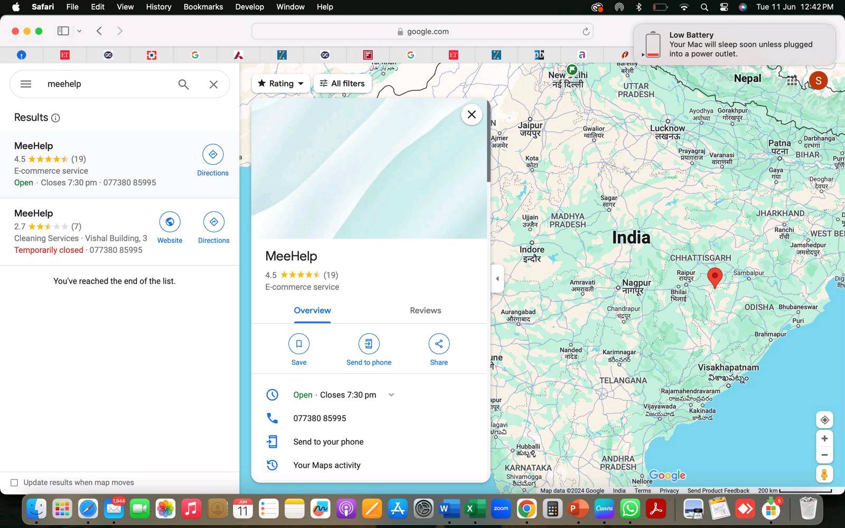Click Send Product Feedback link

[718, 491]
